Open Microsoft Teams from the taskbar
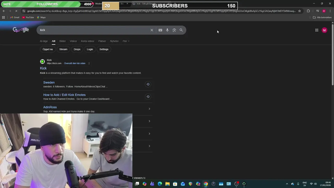This screenshot has height=188, width=334. [152, 184]
